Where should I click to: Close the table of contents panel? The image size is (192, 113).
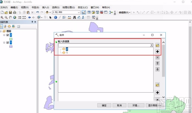coord(35,22)
